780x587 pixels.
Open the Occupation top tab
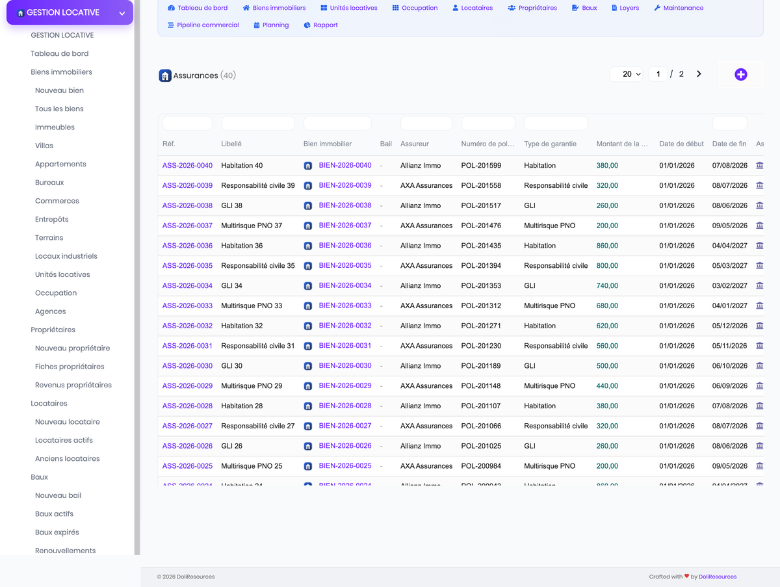pyautogui.click(x=415, y=8)
